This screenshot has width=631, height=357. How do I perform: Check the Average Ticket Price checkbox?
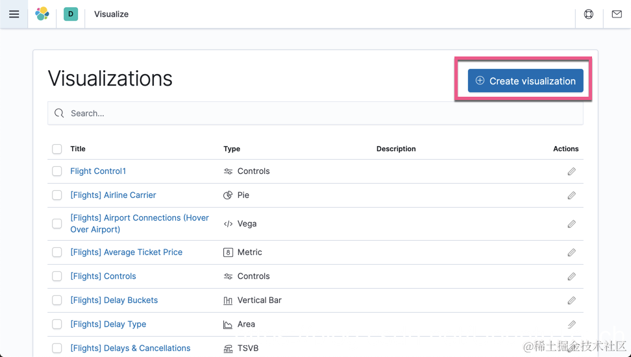click(x=56, y=252)
